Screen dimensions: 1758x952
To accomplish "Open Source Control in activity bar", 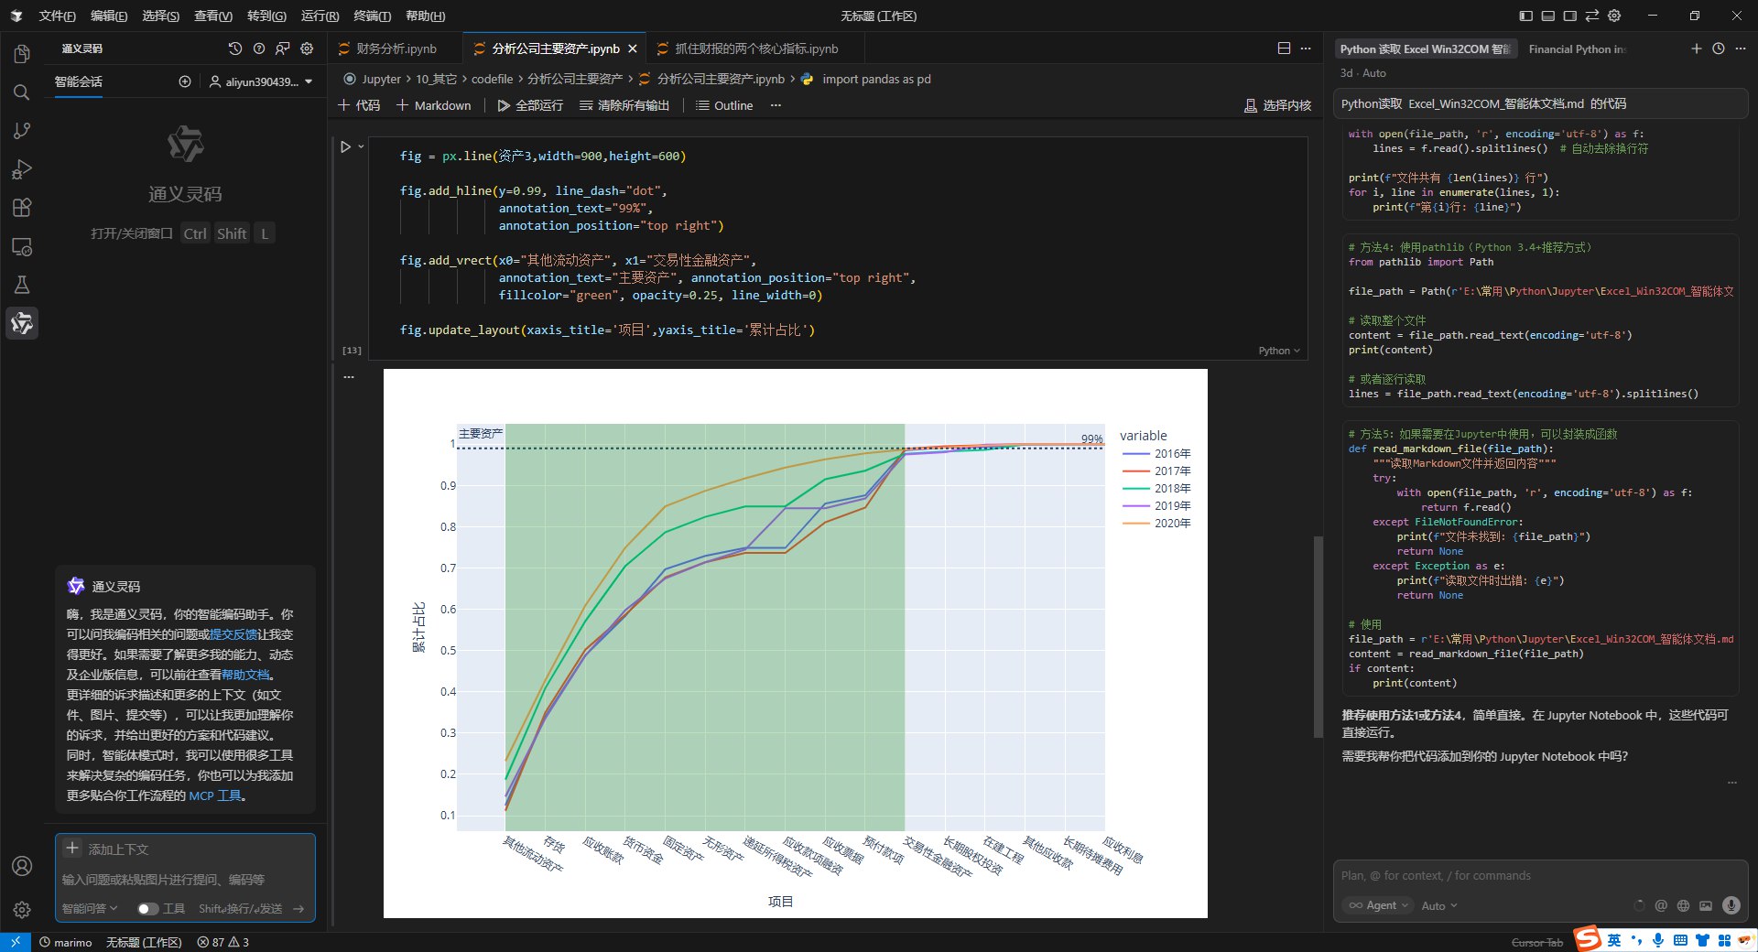I will pyautogui.click(x=22, y=131).
